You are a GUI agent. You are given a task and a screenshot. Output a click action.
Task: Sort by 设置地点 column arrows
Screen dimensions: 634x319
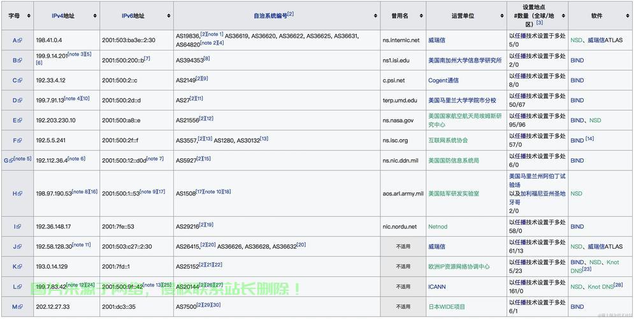563,16
